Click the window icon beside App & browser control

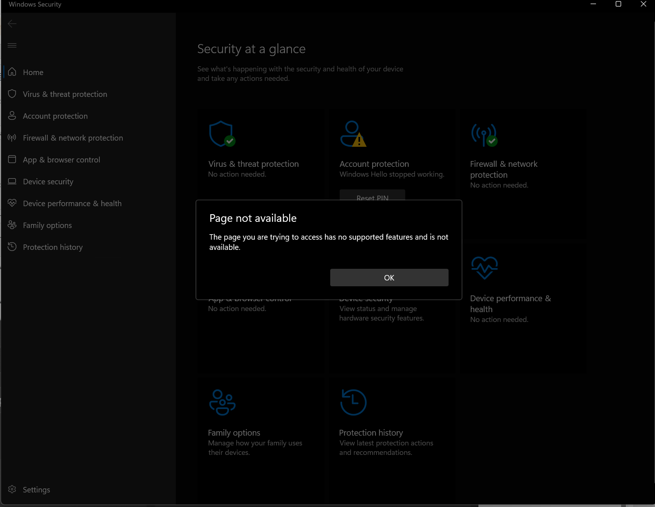(x=12, y=159)
